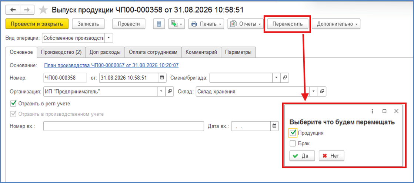Open the План производства ЧП00-0000057 link
This screenshot has height=183, width=414.
coord(111,65)
